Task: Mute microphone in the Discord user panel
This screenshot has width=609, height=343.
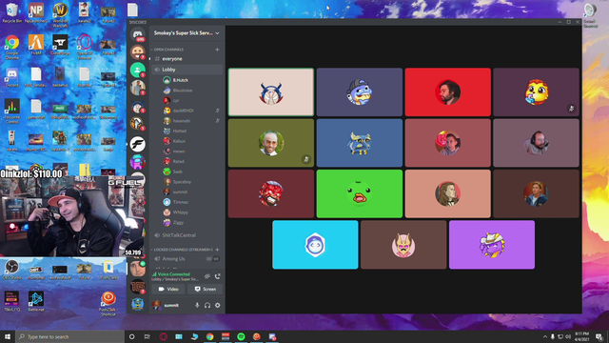Action: (197, 306)
